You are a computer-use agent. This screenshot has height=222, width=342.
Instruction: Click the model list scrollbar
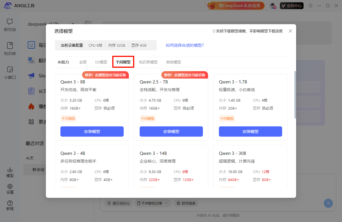click(x=295, y=95)
